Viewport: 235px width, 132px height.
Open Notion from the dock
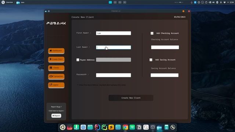pyautogui.click(x=139, y=127)
